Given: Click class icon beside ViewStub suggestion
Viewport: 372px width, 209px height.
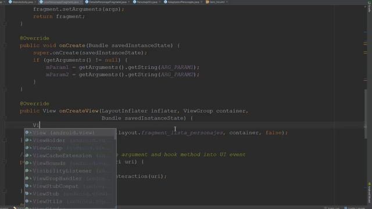Looking at the screenshot, I should click(x=27, y=193).
